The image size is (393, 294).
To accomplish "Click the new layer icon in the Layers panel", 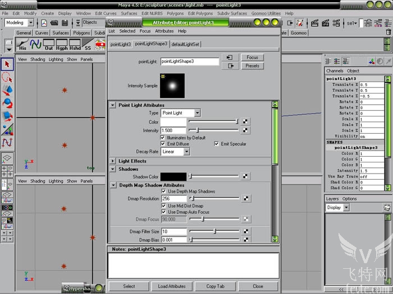I will point(387,207).
